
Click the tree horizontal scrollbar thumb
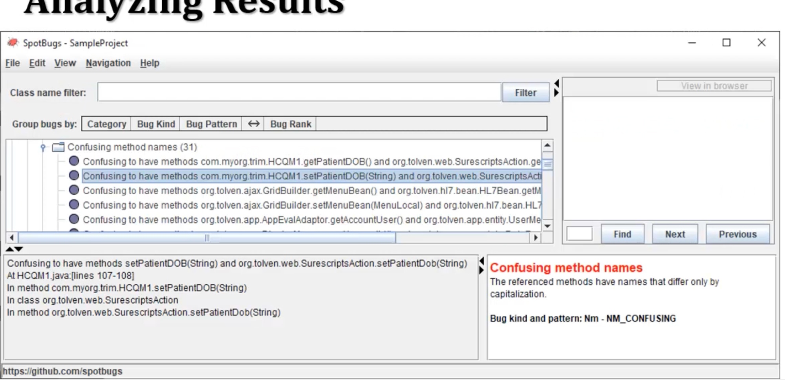(x=207, y=238)
